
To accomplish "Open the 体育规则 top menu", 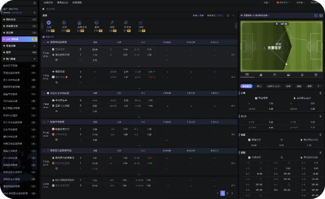I will tap(77, 3).
